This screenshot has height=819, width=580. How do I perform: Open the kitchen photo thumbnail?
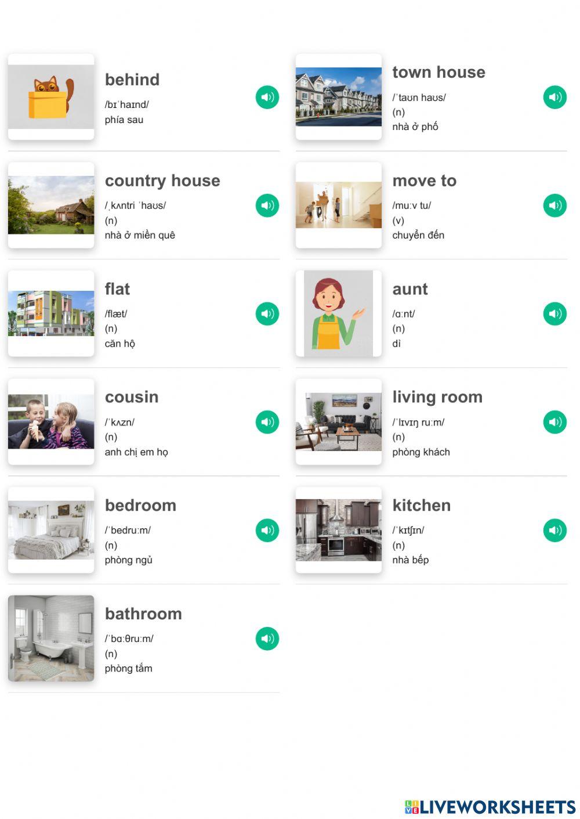339,530
